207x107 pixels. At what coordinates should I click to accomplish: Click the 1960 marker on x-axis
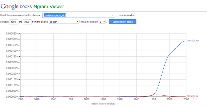pyautogui.click(x=153, y=99)
